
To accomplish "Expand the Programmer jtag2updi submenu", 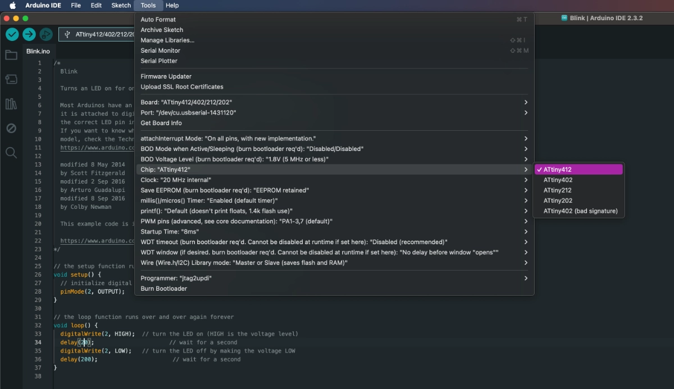I will (334, 278).
